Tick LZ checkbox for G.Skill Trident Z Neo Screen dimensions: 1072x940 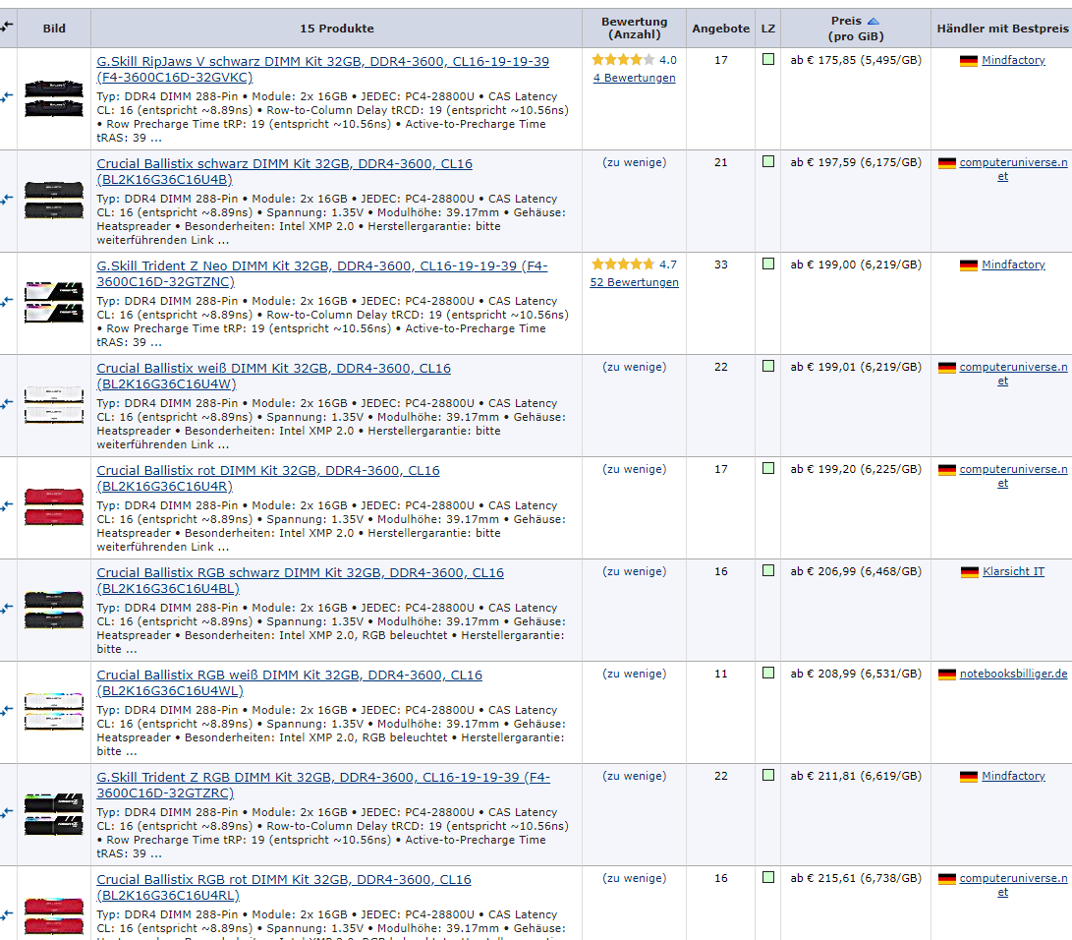[768, 264]
